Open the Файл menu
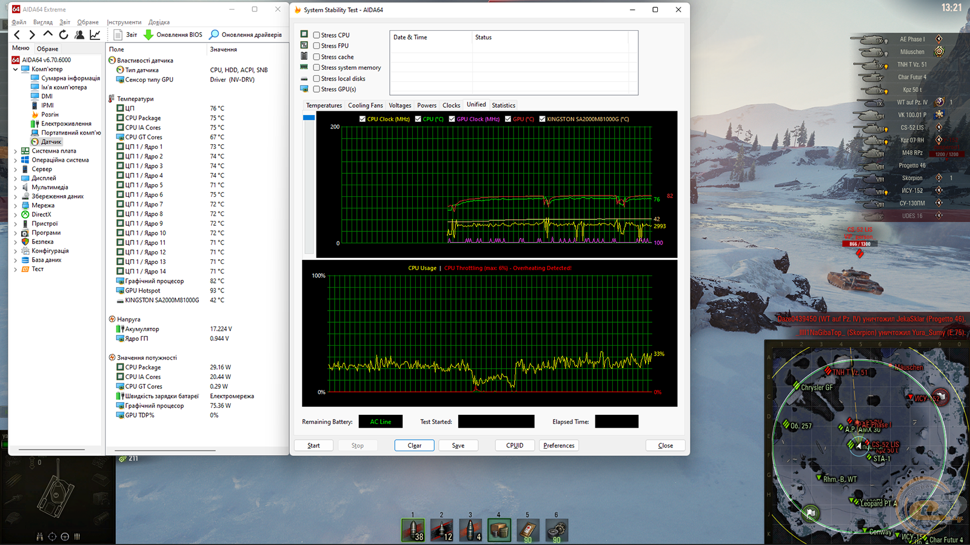 19,22
